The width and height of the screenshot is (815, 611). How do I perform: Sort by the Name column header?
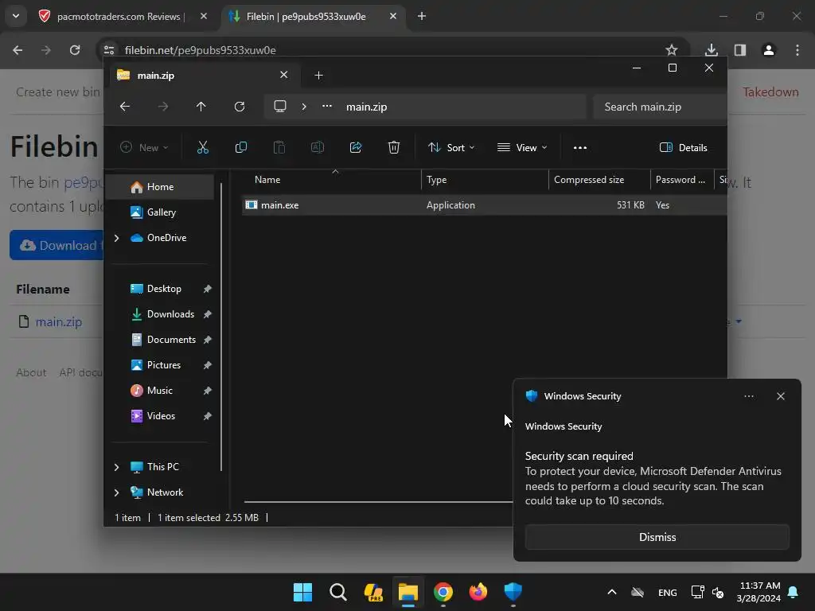(x=332, y=180)
